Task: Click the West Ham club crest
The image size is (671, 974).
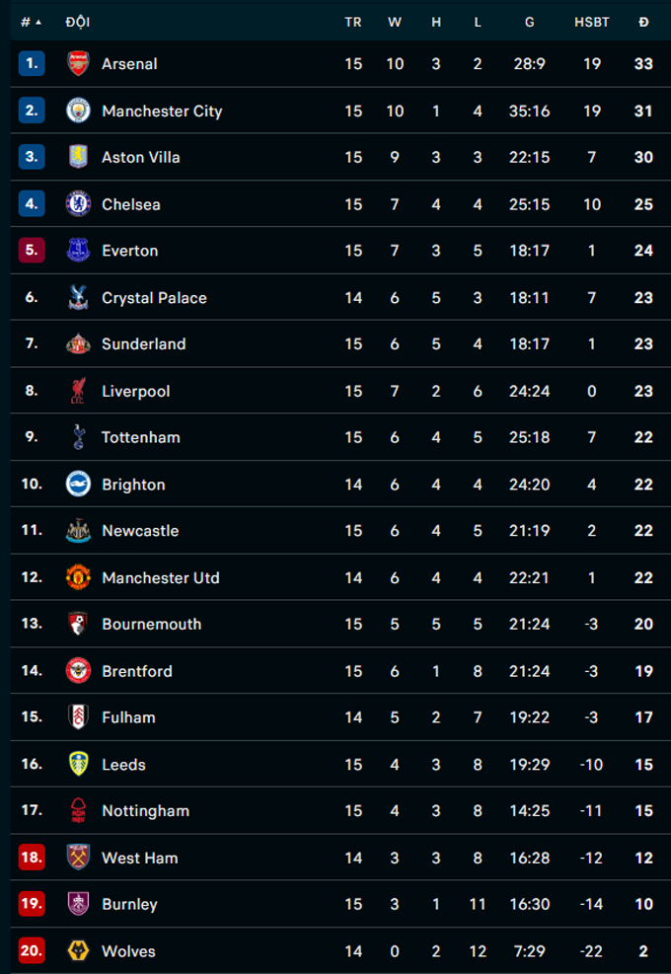Action: [x=78, y=858]
